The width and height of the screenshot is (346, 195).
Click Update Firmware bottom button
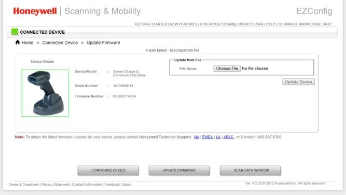coord(179,170)
